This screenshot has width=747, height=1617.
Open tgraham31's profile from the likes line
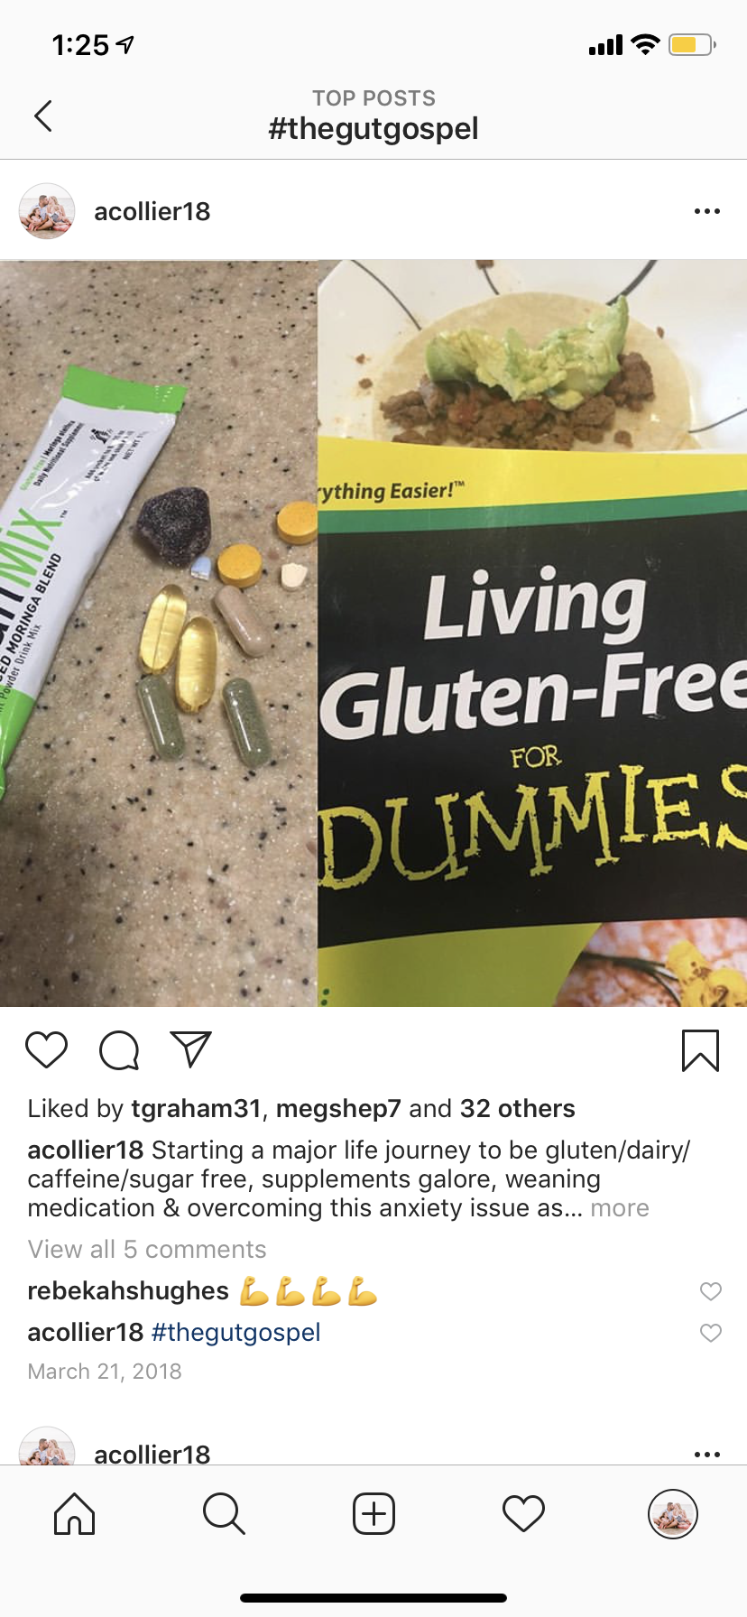click(x=196, y=1109)
